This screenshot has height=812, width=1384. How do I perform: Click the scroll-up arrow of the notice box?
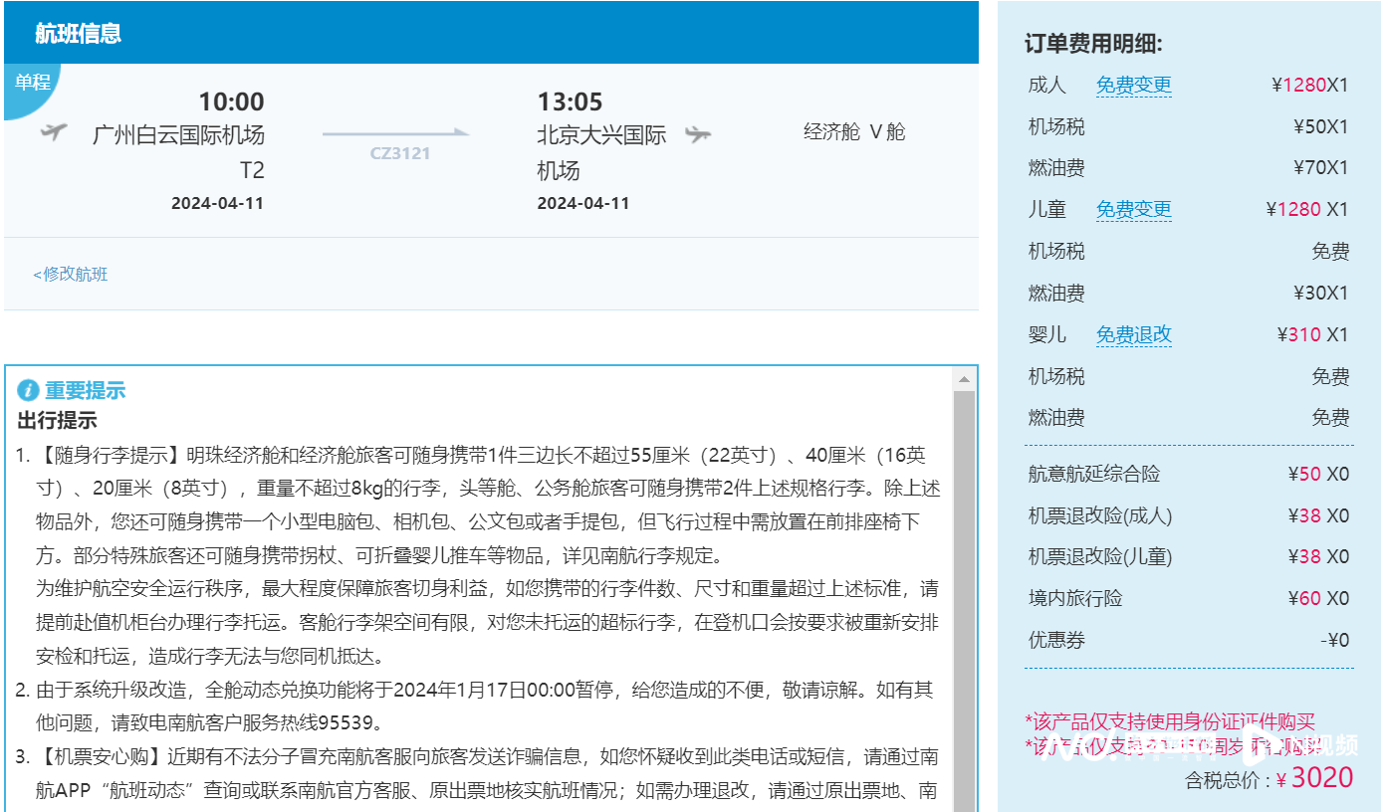point(964,379)
